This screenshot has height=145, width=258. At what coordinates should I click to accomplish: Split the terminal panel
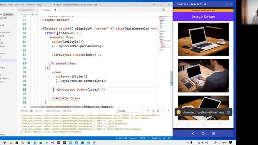(x=153, y=111)
